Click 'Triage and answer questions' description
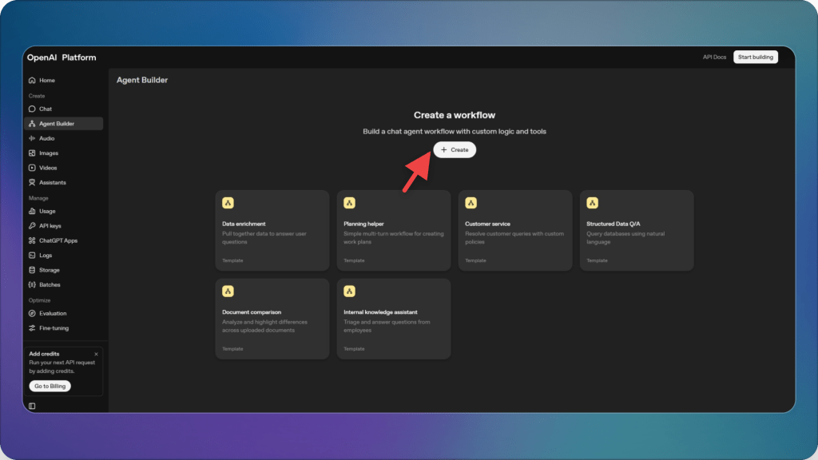This screenshot has height=460, width=818. tap(387, 326)
